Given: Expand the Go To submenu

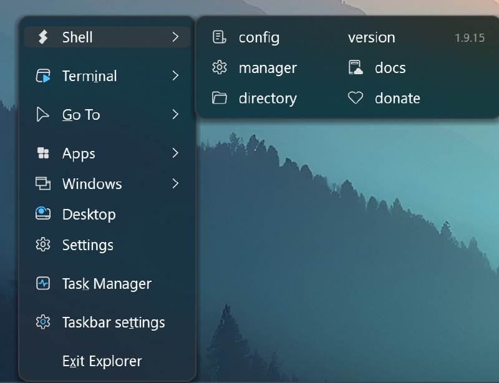Looking at the screenshot, I should point(175,115).
